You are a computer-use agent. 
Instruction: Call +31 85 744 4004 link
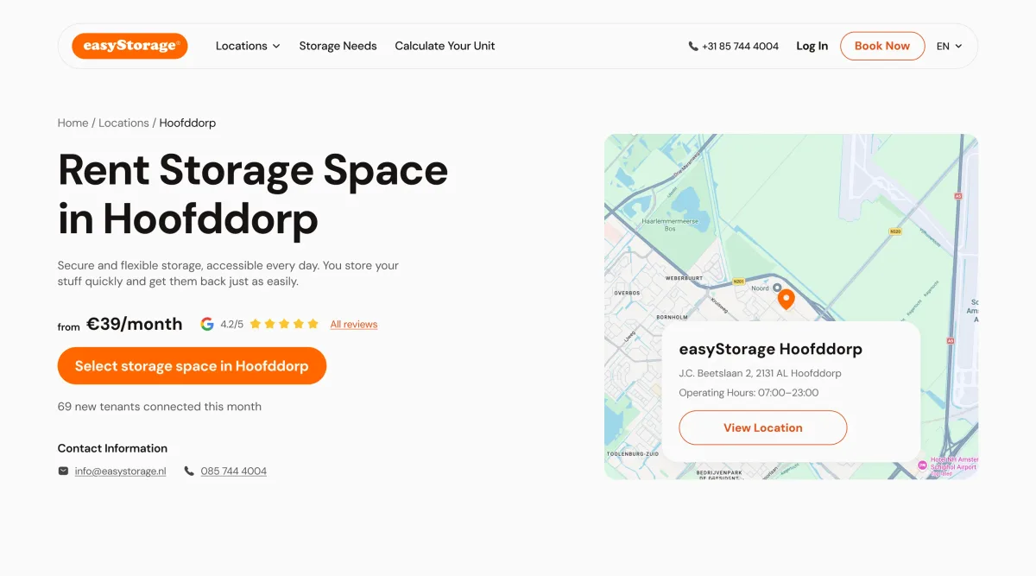tap(740, 47)
